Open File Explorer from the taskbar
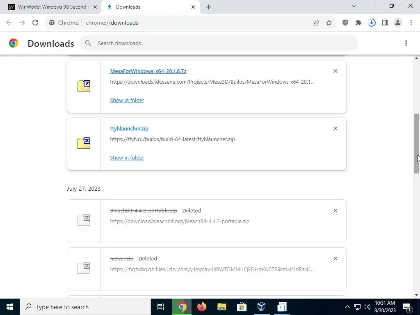This screenshot has width=420, height=315. [x=222, y=307]
